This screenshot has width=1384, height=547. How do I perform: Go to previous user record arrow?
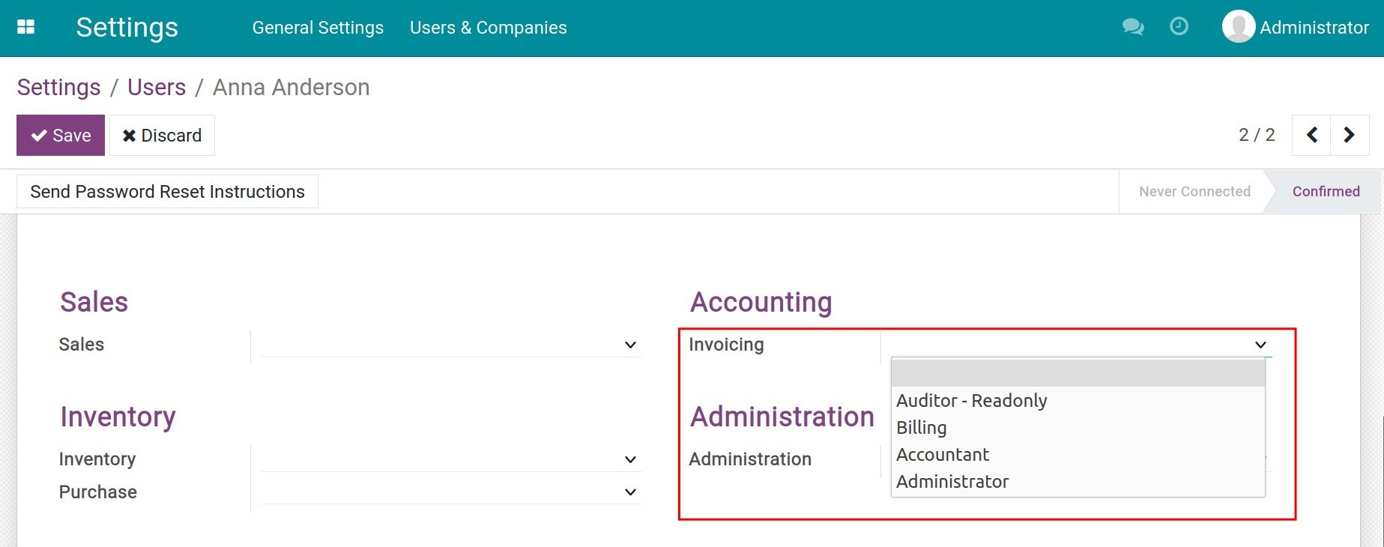pos(1311,135)
